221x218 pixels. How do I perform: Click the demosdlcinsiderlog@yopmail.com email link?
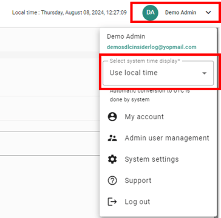click(x=152, y=47)
